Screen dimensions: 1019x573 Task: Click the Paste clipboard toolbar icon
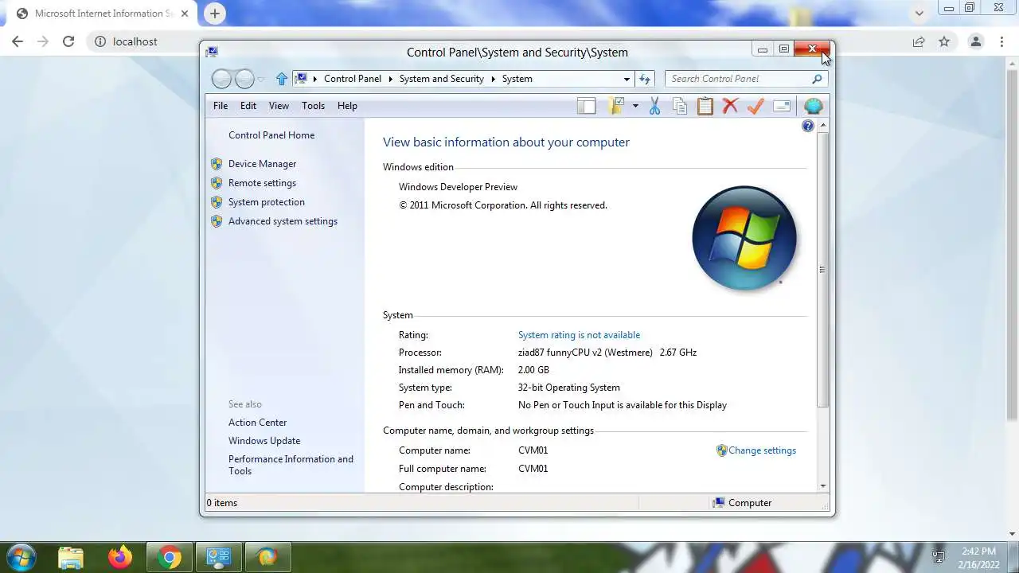tap(705, 106)
